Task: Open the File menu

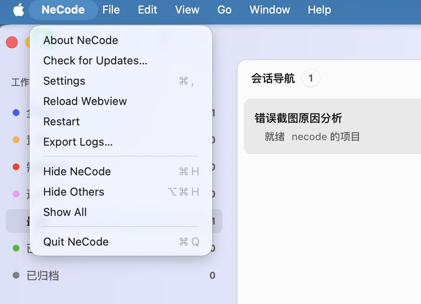Action: (111, 10)
